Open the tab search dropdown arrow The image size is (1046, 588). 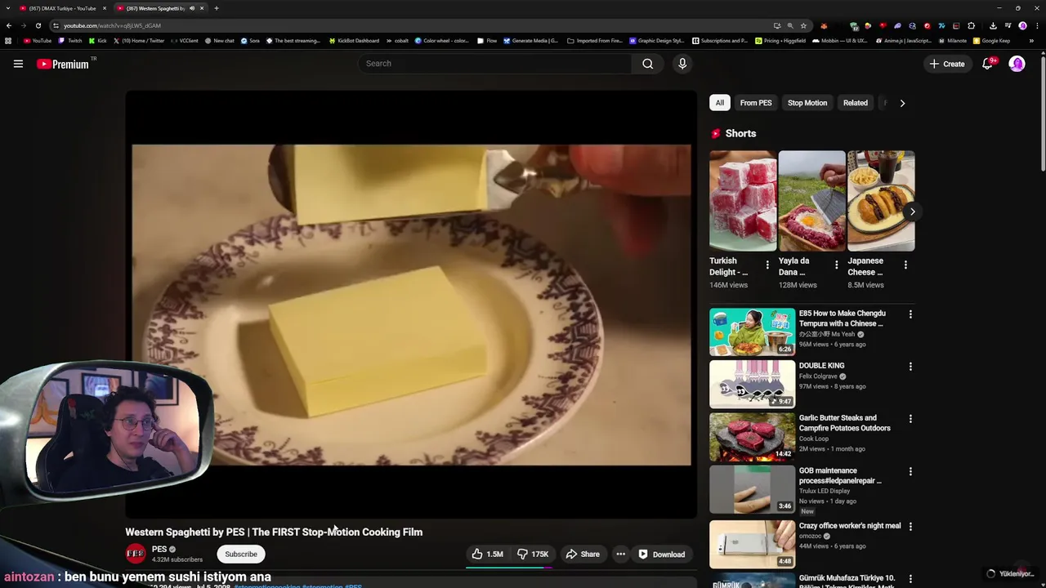pyautogui.click(x=8, y=8)
